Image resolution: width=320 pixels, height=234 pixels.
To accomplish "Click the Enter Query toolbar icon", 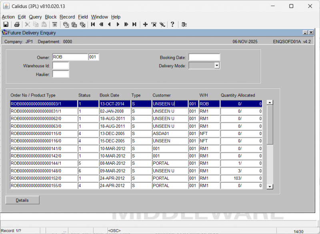I will (66, 24).
